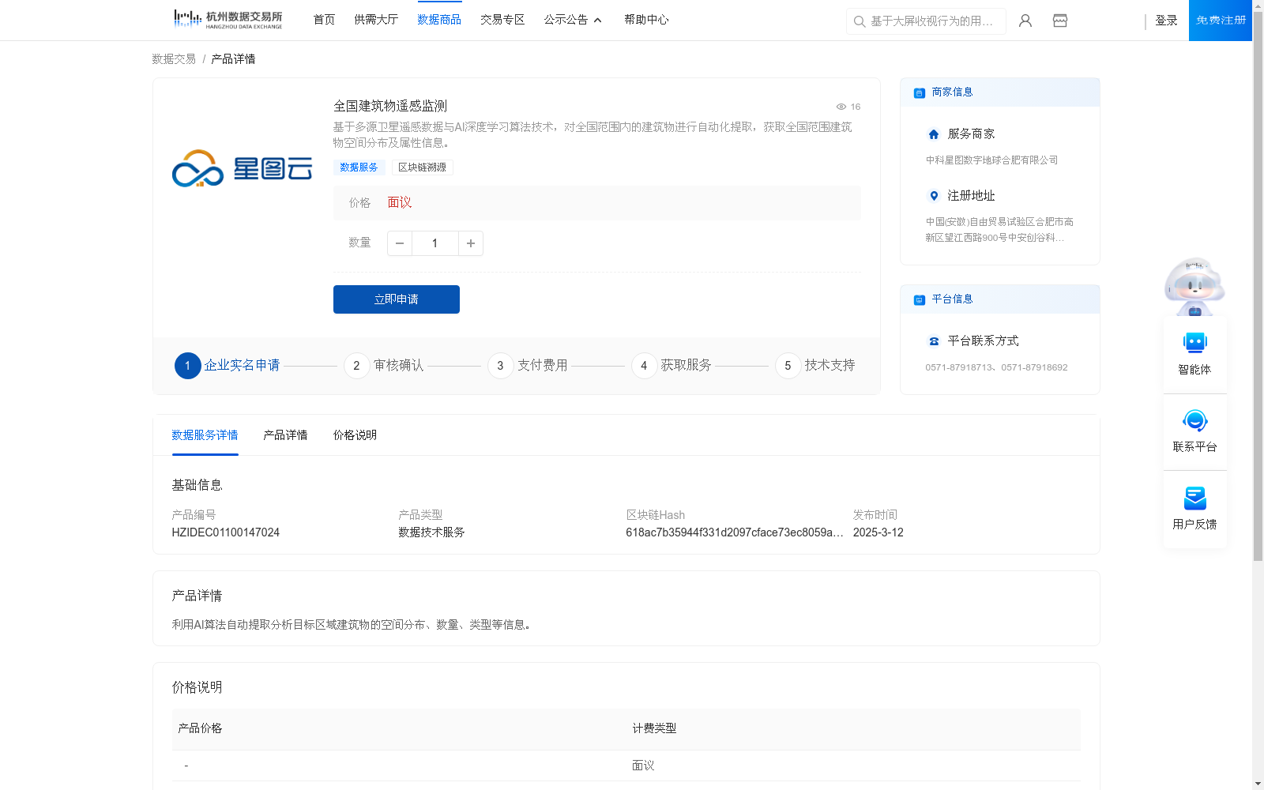
Task: Click merchant name 中科星图数字地球合肥有限公司
Action: (x=991, y=160)
